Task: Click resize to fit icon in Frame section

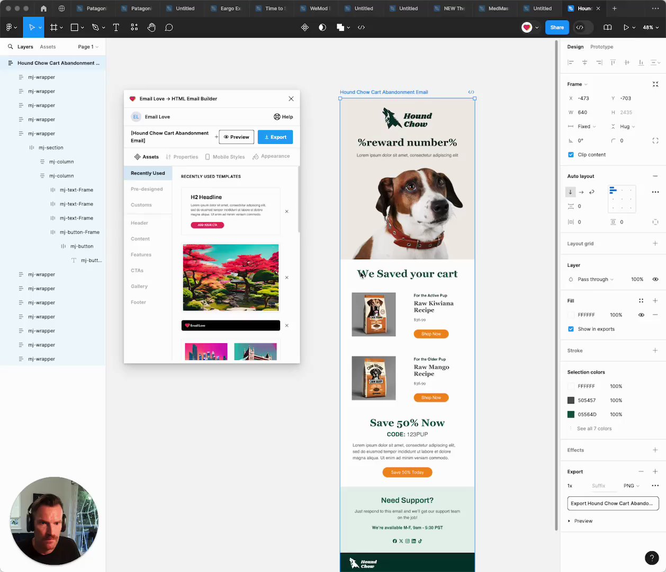Action: tap(655, 84)
